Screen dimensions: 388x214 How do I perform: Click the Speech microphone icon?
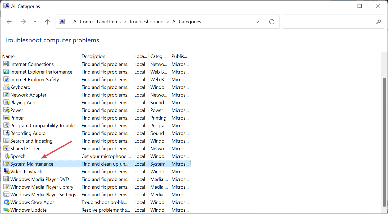coord(6,156)
